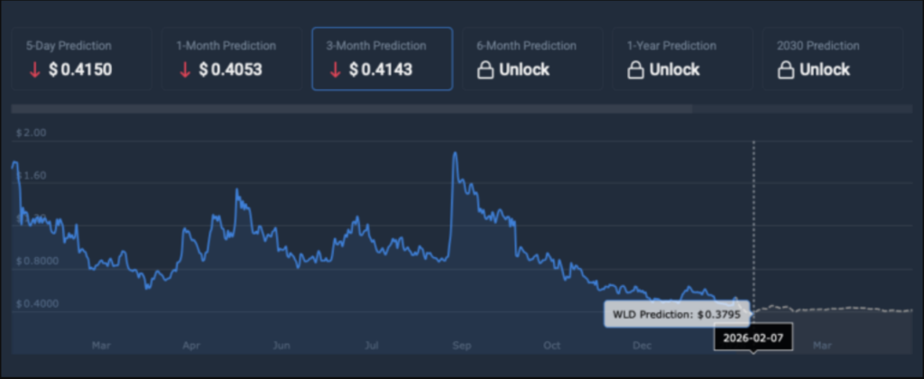Image resolution: width=924 pixels, height=379 pixels.
Task: Click the red down arrow beside $0.4150
Action: 34,69
